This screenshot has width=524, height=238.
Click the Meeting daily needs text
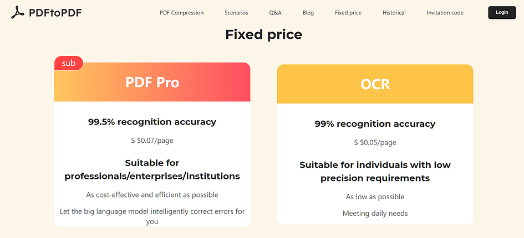[x=375, y=213]
